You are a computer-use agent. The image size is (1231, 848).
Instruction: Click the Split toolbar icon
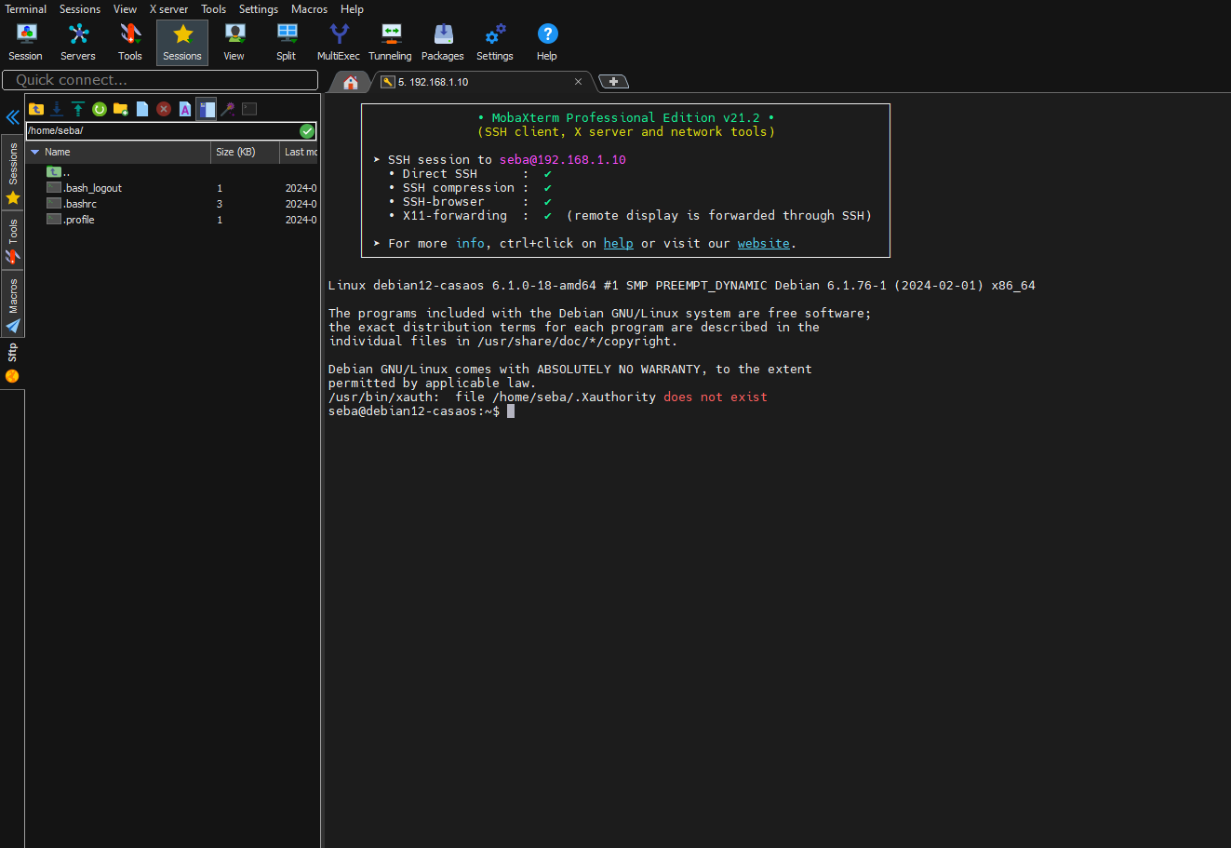[287, 43]
